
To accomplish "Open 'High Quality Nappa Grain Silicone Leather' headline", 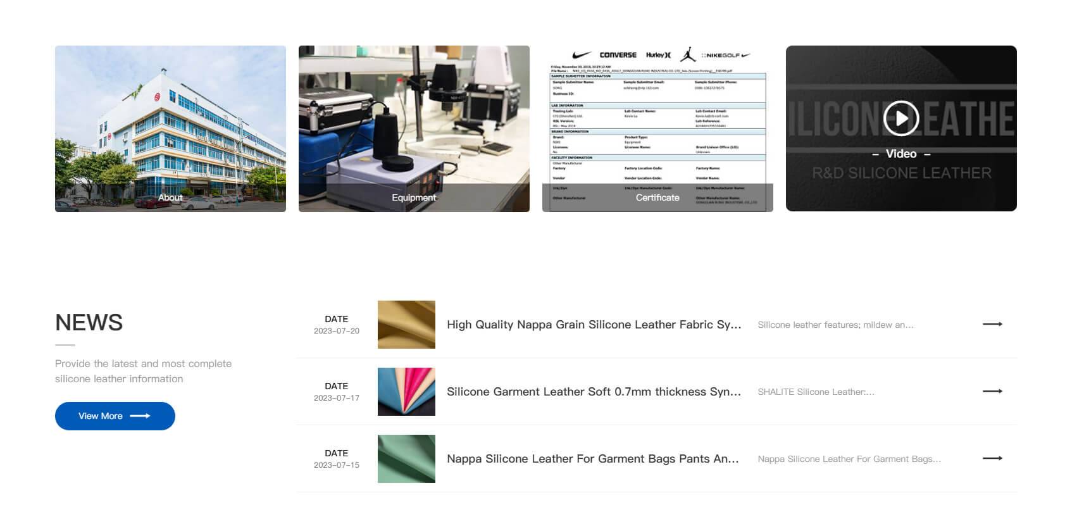I will coord(594,325).
